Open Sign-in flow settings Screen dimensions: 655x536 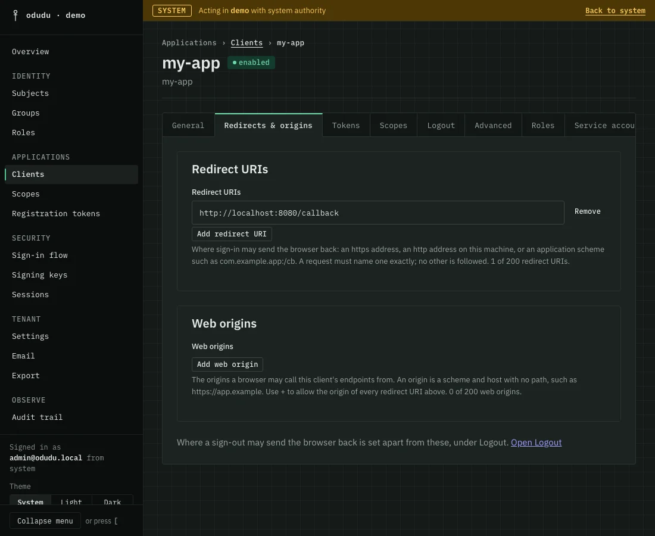click(40, 255)
